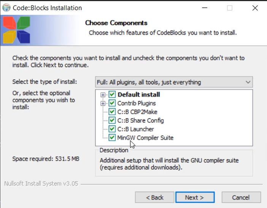Toggle the C::B Launcher checkbox

112,129
